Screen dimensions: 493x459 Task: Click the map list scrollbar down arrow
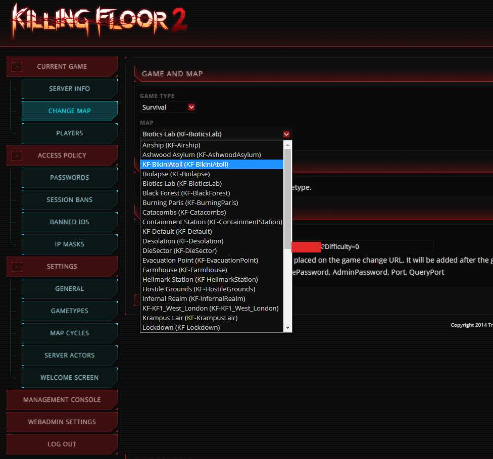click(287, 328)
